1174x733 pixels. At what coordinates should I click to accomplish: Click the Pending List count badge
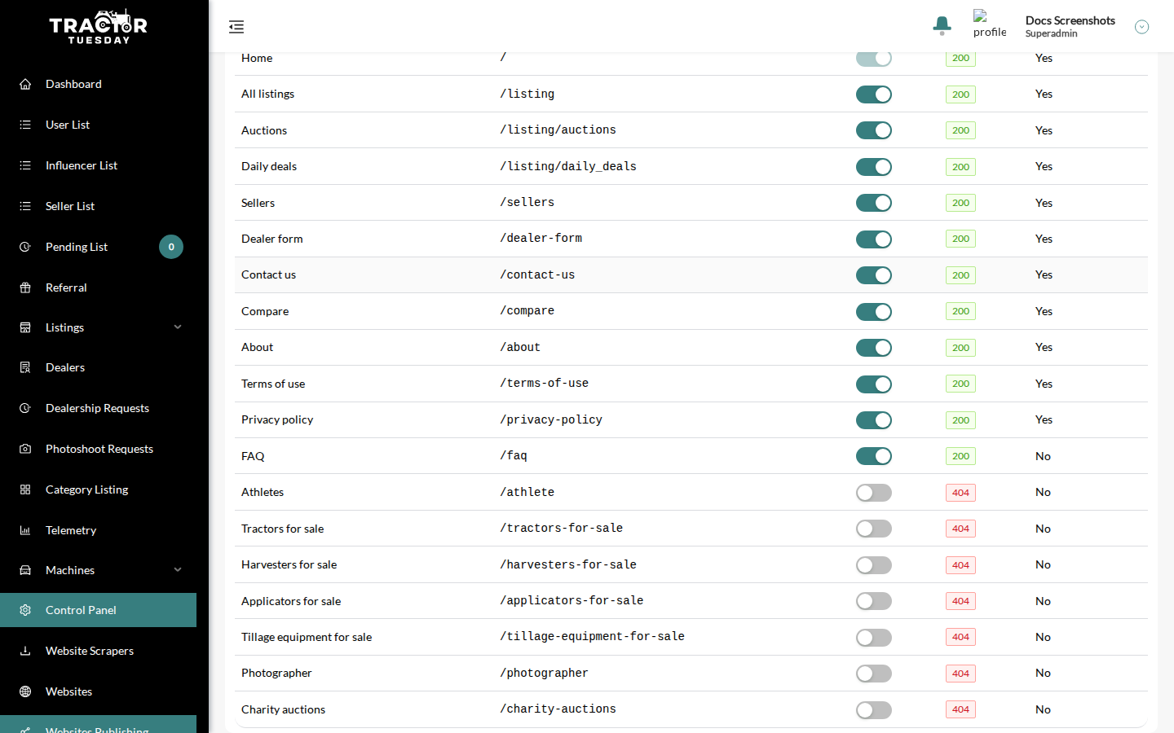coord(171,247)
